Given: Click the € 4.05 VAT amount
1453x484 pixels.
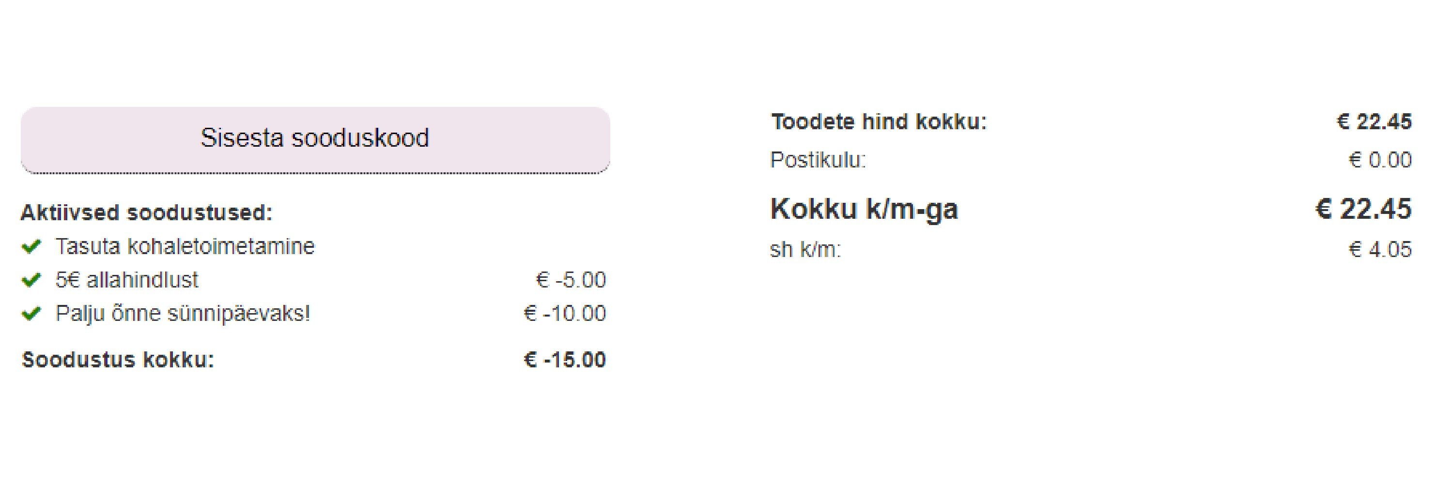Looking at the screenshot, I should pyautogui.click(x=1380, y=249).
